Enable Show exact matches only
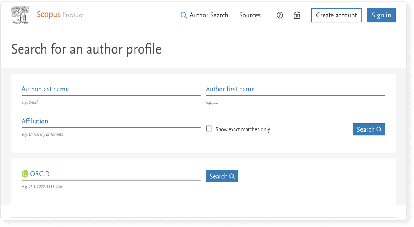 (209, 128)
